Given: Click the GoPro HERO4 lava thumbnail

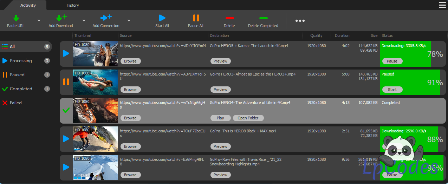Looking at the screenshot, I should pos(95,111).
